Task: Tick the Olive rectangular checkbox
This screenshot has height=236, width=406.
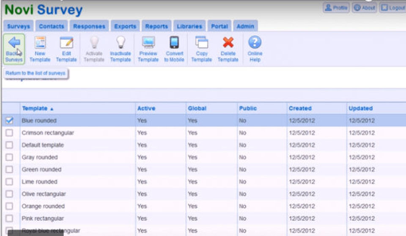Action: pos(9,194)
